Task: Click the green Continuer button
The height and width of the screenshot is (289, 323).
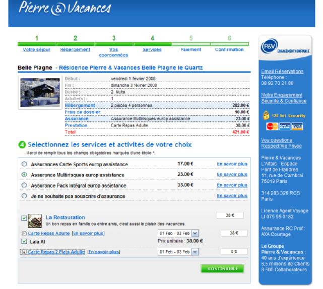Action: (223, 269)
